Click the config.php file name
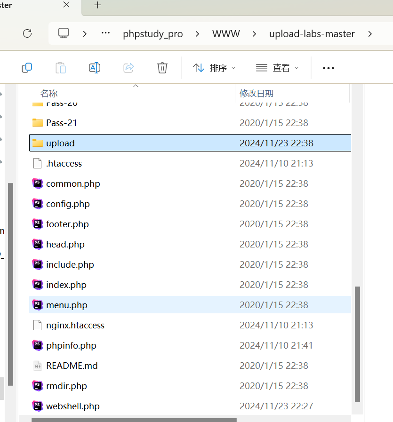The width and height of the screenshot is (393, 422). click(68, 204)
